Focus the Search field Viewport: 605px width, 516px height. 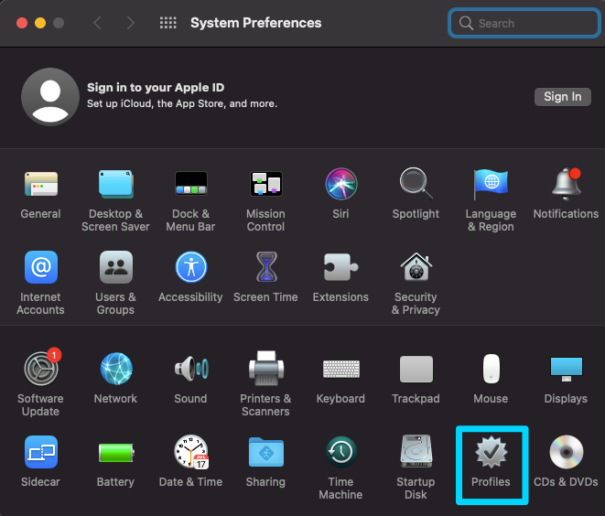point(524,23)
